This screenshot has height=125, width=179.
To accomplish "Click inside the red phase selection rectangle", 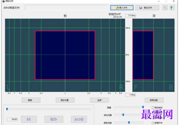I will 65,55.
